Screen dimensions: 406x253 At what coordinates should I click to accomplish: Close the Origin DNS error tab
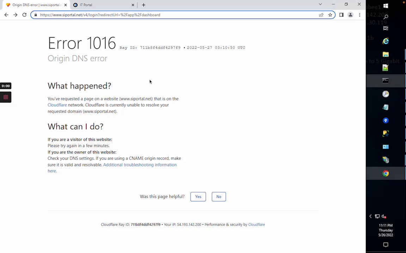point(66,5)
